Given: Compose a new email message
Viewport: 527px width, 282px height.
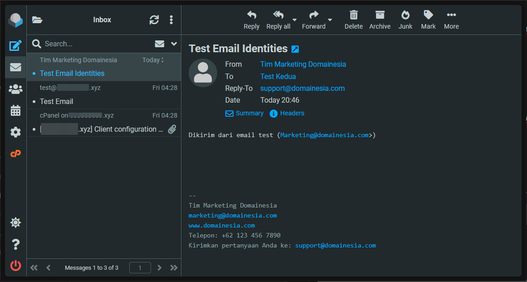Looking at the screenshot, I should click(15, 45).
